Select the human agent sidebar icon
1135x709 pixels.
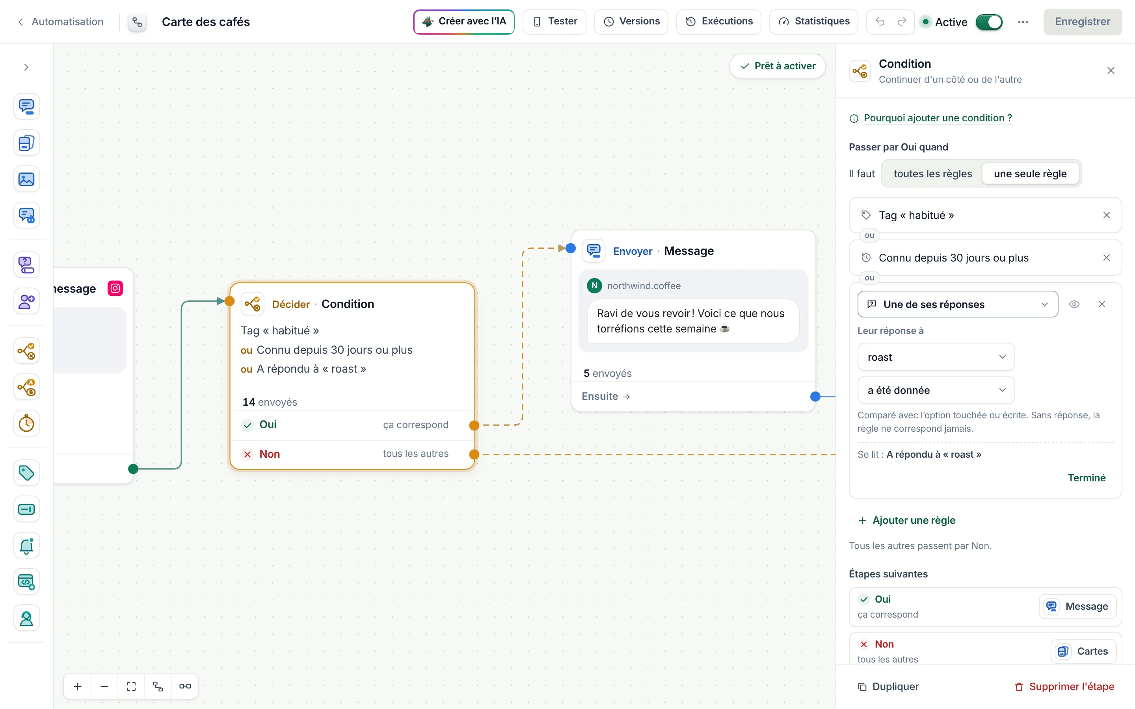[26, 618]
